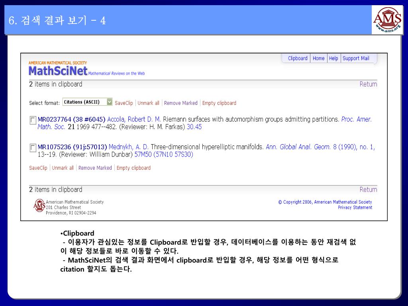Click the '•Clipboard' bullet heading
The width and height of the screenshot is (408, 306).
(x=77, y=233)
